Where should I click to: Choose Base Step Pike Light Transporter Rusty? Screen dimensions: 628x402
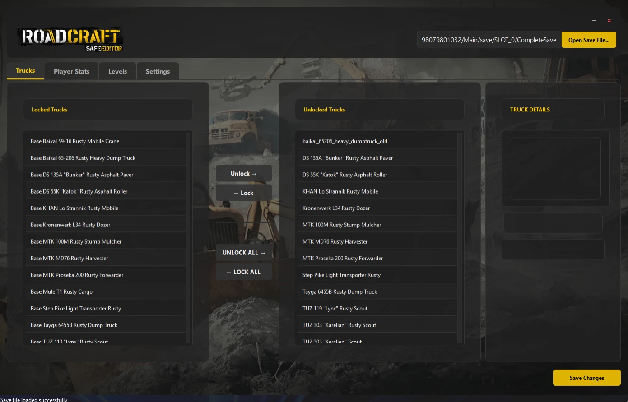pyautogui.click(x=105, y=308)
